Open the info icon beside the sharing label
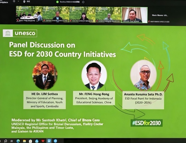 click(83, 2)
